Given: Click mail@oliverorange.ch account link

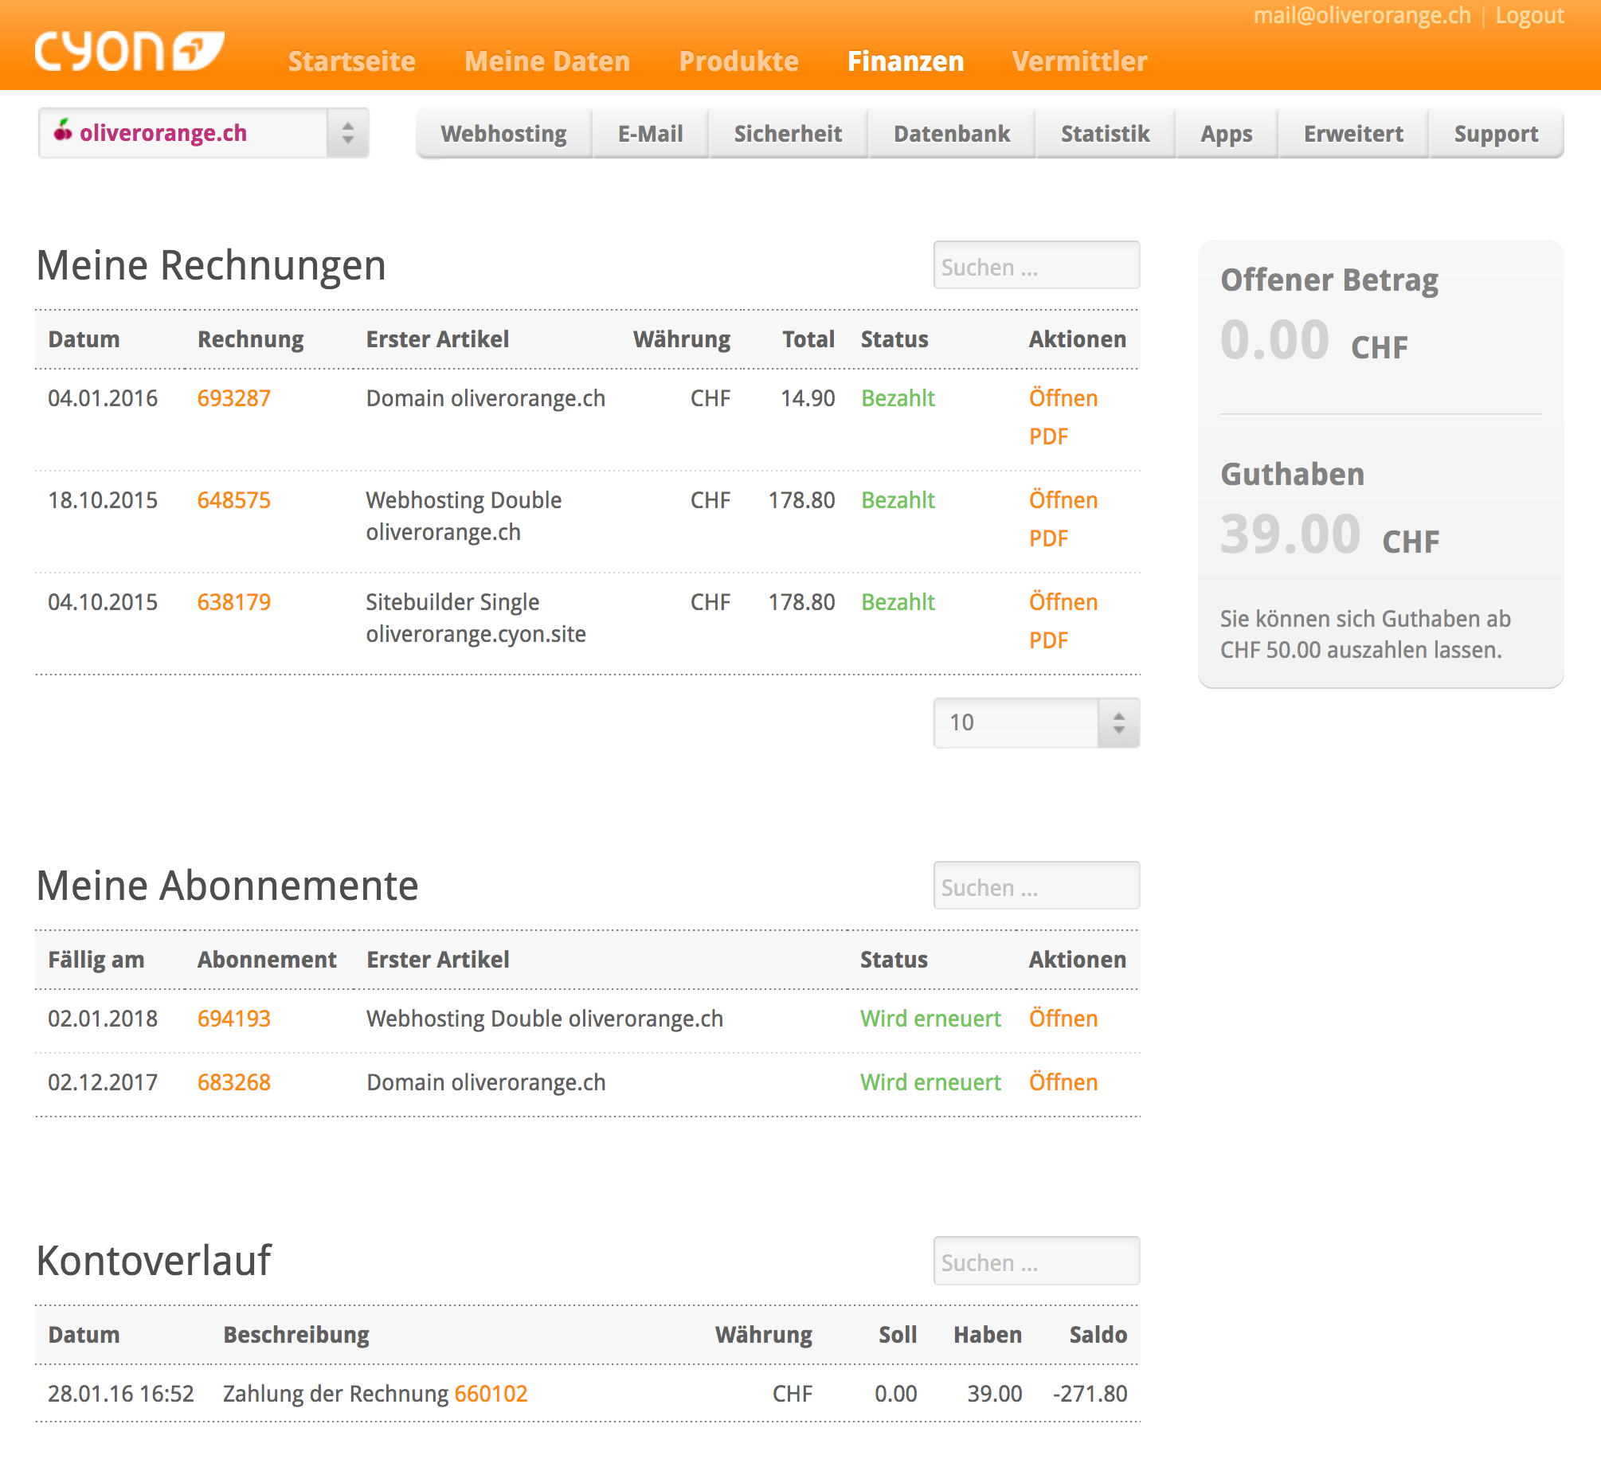Looking at the screenshot, I should (1361, 16).
